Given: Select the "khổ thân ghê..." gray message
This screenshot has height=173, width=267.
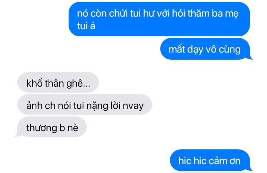Looking at the screenshot, I should [58, 82].
